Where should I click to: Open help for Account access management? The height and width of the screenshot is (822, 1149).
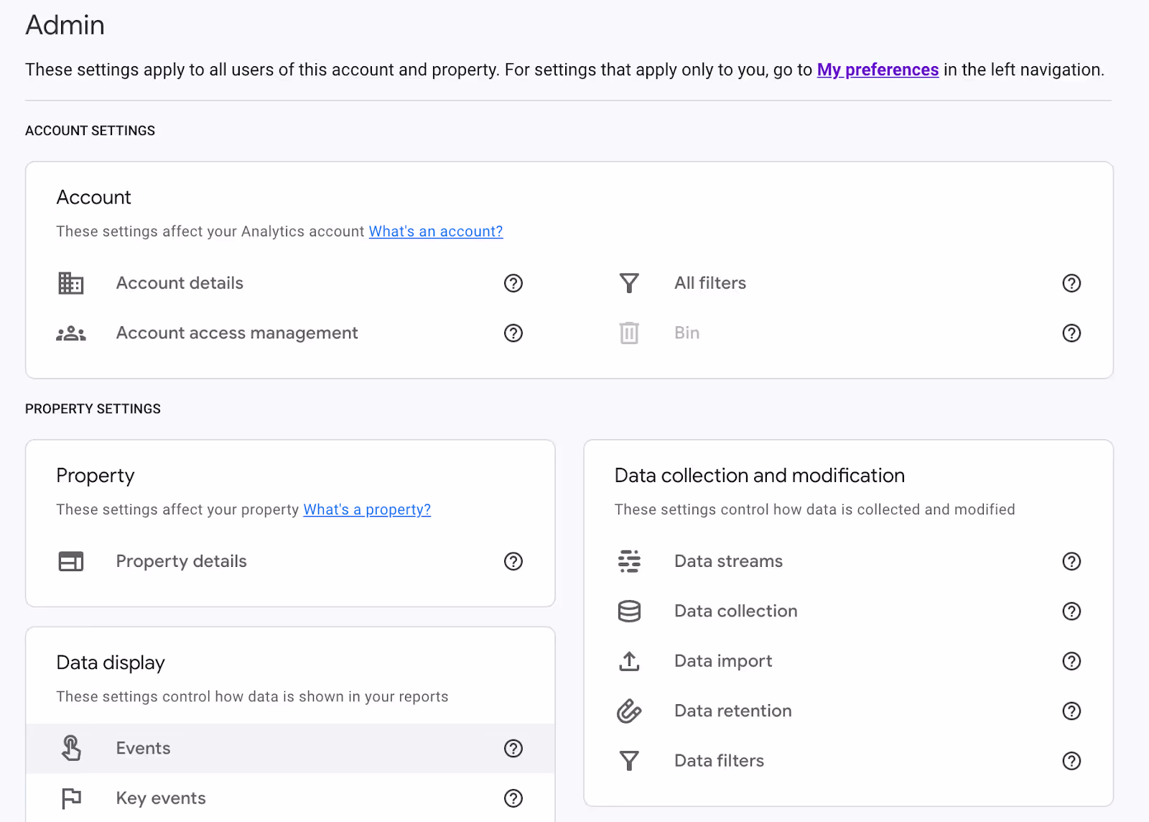[513, 333]
